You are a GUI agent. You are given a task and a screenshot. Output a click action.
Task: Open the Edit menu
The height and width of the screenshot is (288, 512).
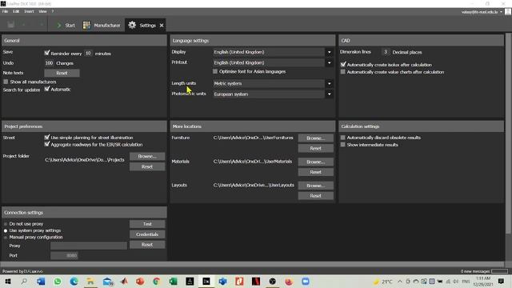tap(16, 11)
